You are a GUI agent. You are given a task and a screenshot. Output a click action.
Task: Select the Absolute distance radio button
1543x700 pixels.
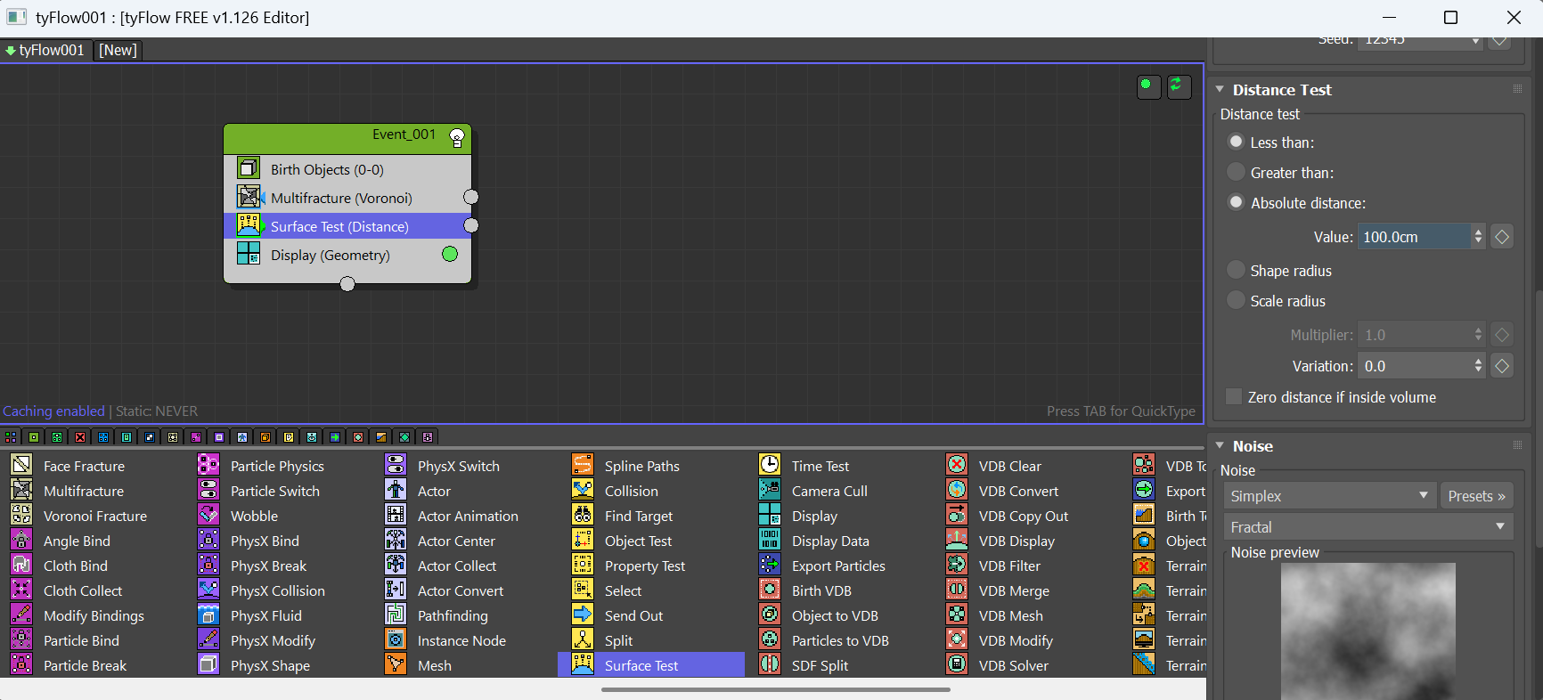pos(1236,202)
